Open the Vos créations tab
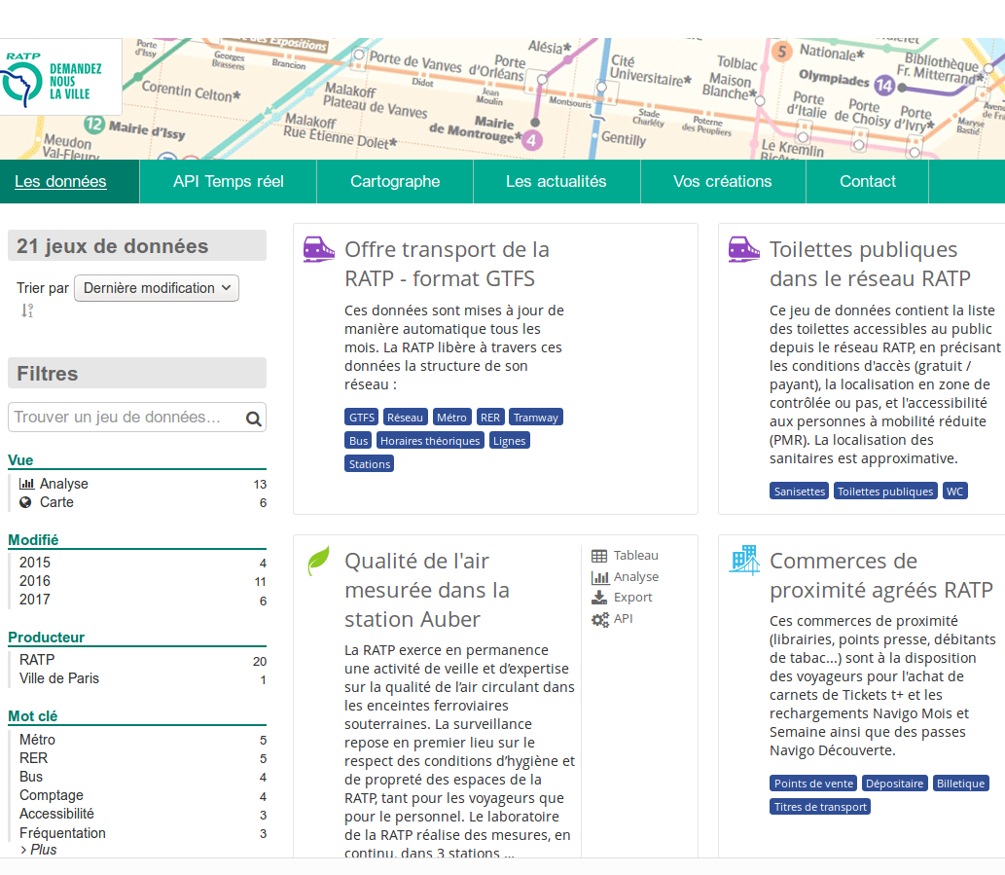The width and height of the screenshot is (1005, 875). point(722,181)
